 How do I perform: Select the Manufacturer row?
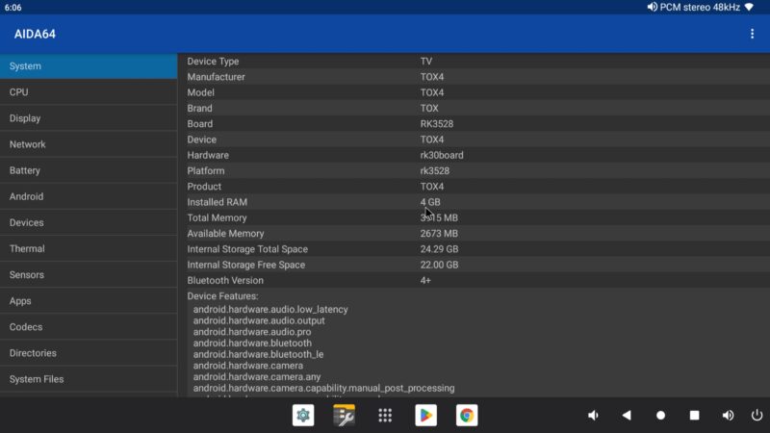tap(474, 77)
